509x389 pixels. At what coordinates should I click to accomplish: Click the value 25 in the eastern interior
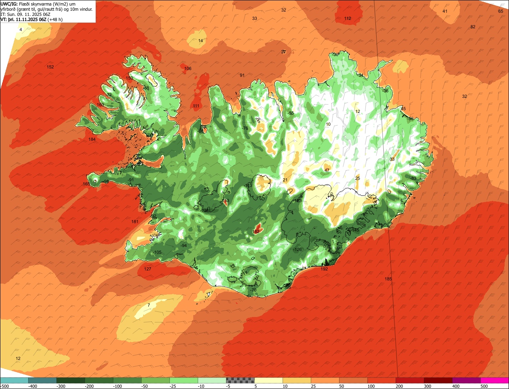tap(357, 178)
